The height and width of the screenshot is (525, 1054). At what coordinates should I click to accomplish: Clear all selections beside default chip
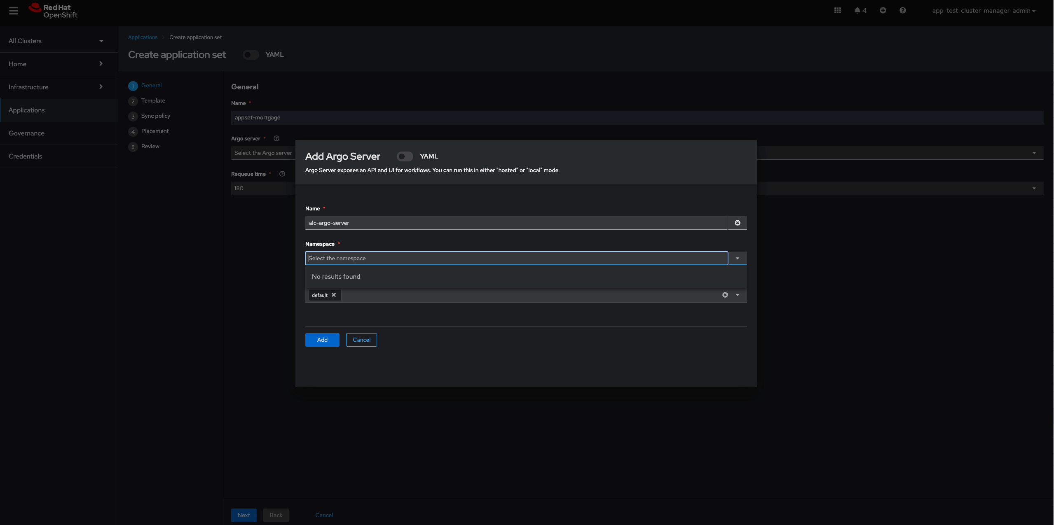[x=725, y=295]
